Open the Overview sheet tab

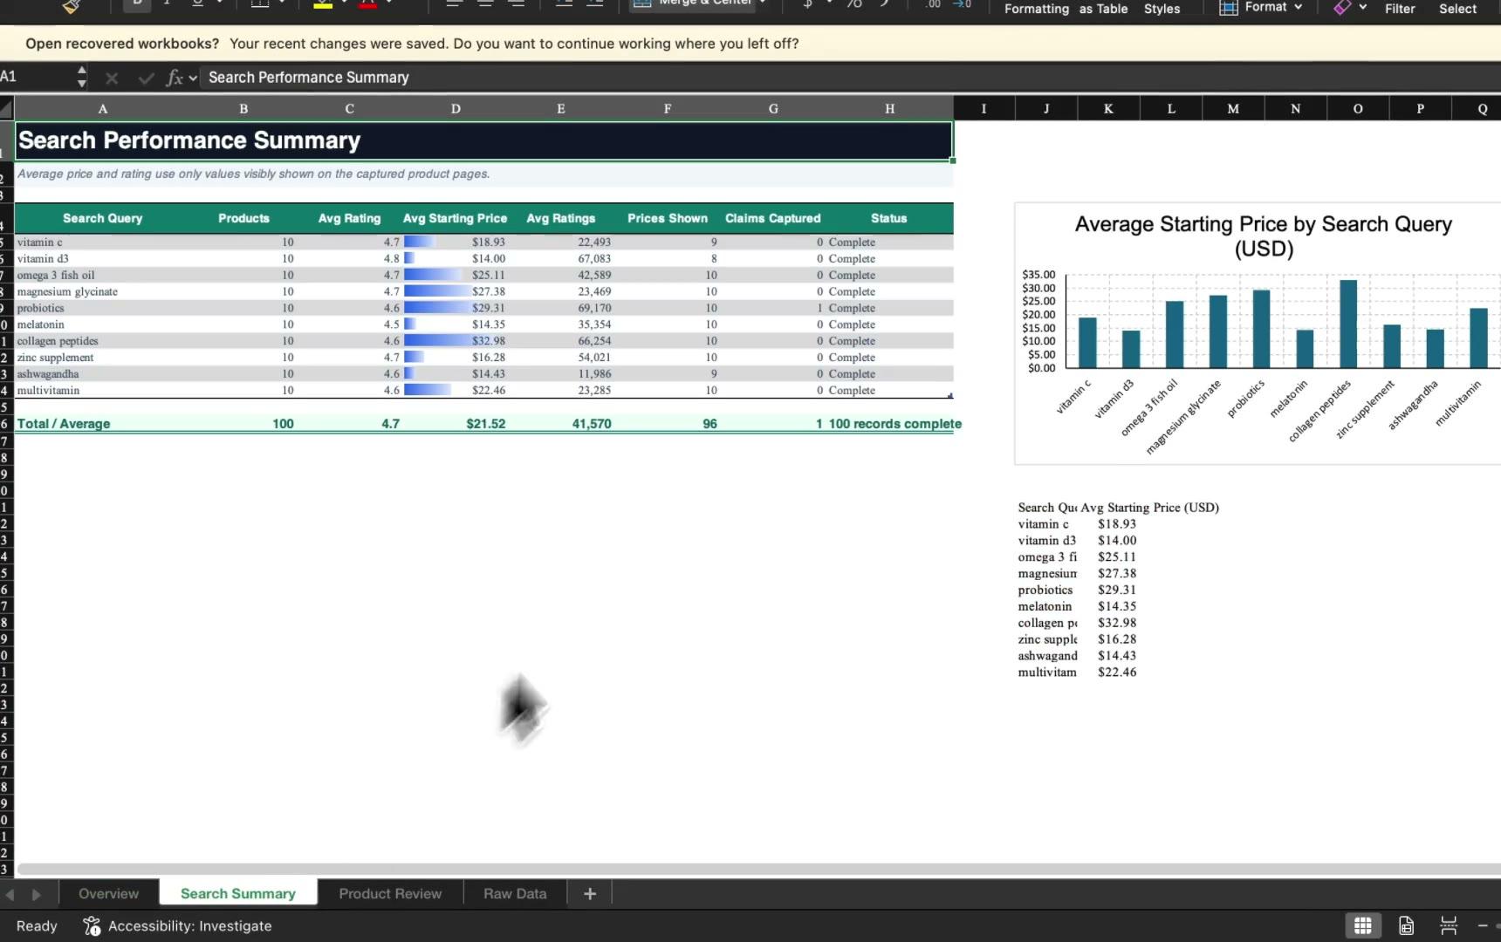coord(108,893)
